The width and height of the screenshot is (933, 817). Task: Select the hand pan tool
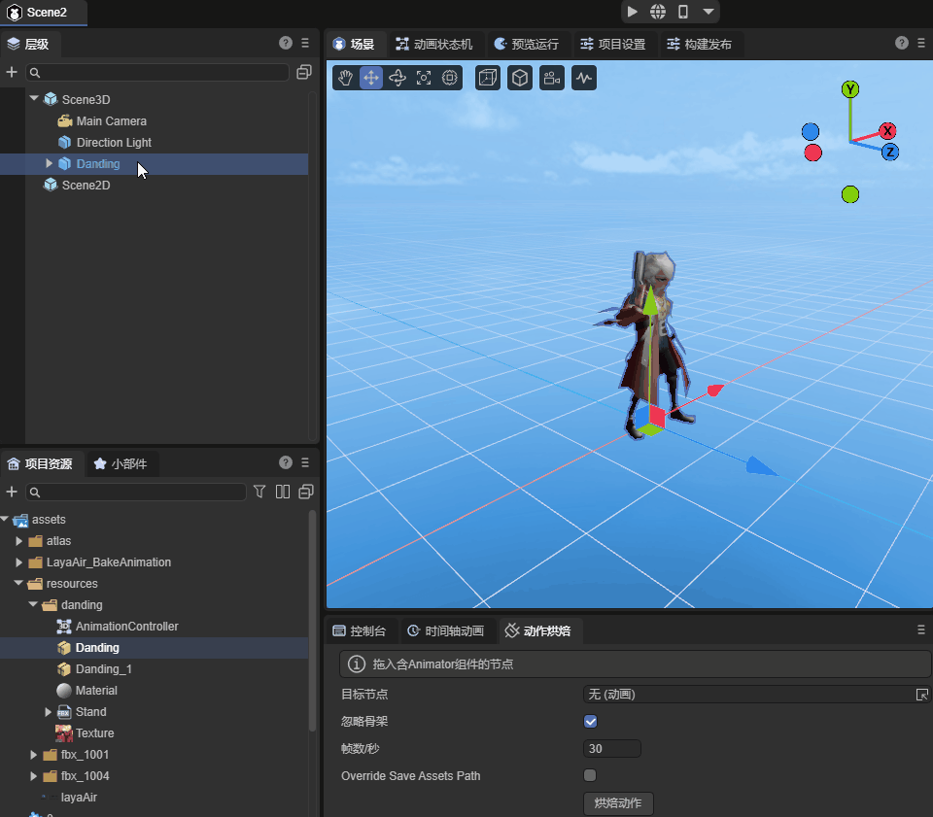pyautogui.click(x=345, y=78)
